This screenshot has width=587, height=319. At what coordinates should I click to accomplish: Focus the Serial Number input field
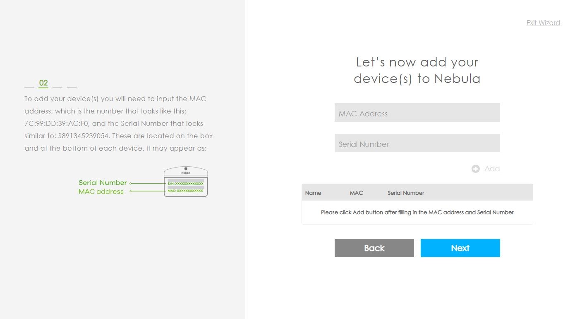pos(417,143)
